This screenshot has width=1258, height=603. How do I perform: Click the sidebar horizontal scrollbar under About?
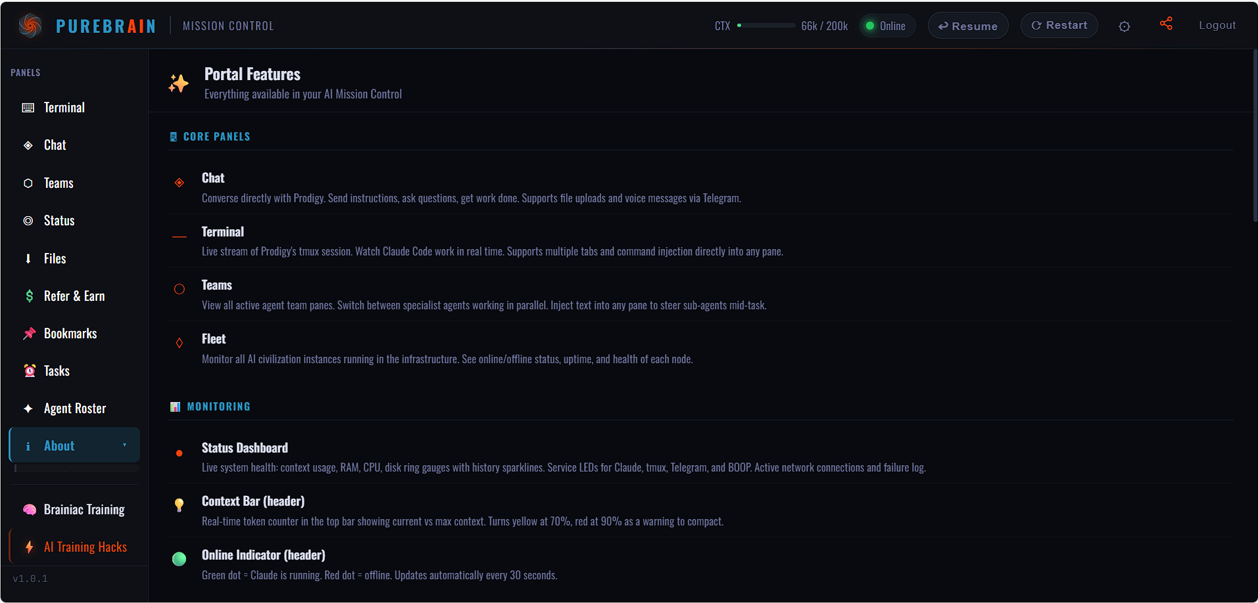(77, 469)
